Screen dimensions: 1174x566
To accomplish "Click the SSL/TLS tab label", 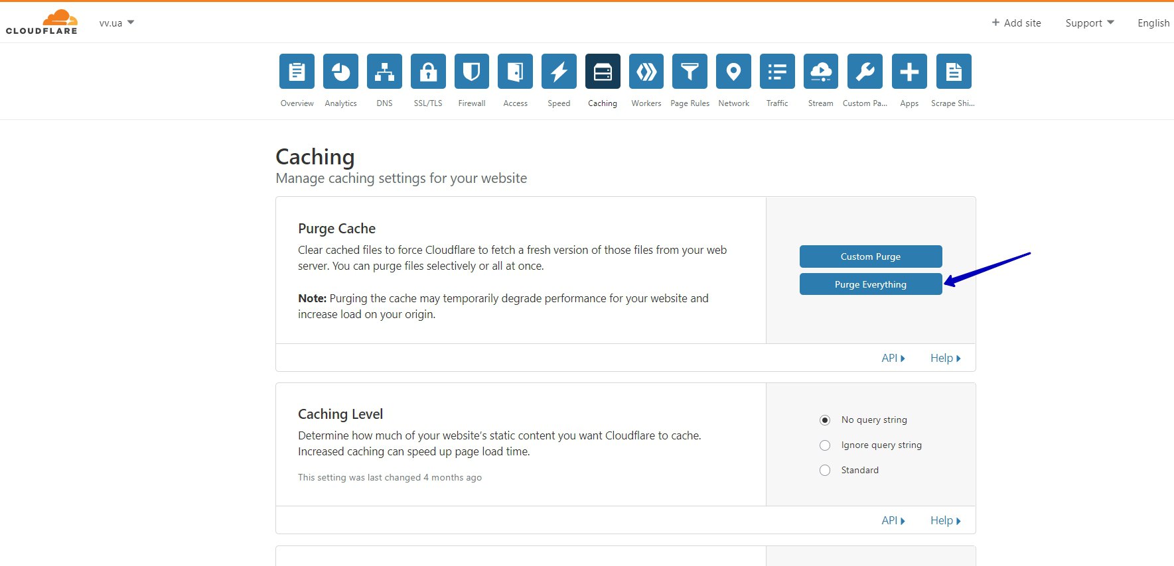I will pos(428,103).
